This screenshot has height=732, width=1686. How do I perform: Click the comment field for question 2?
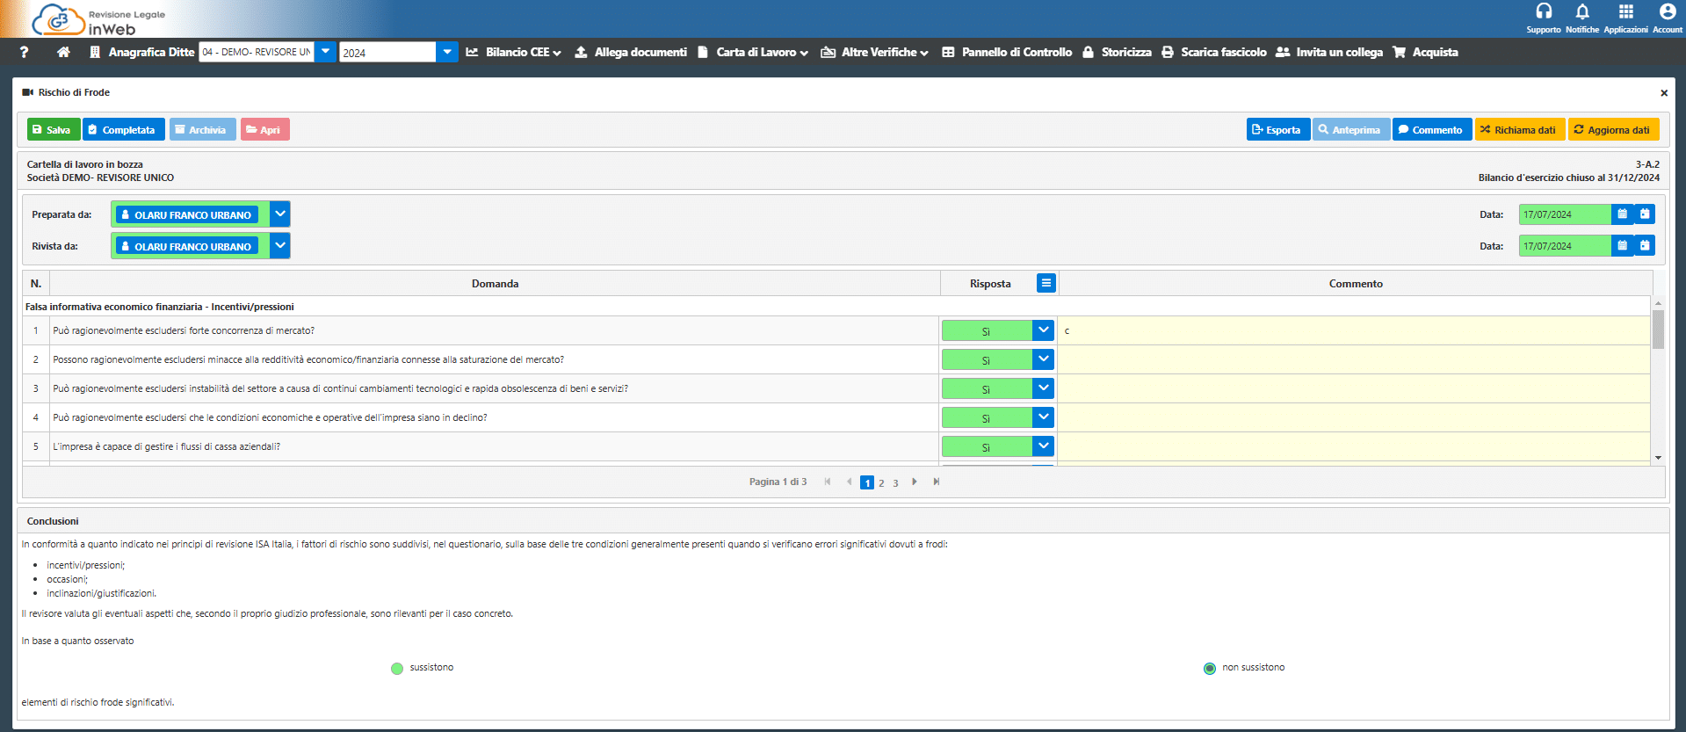pyautogui.click(x=1354, y=359)
